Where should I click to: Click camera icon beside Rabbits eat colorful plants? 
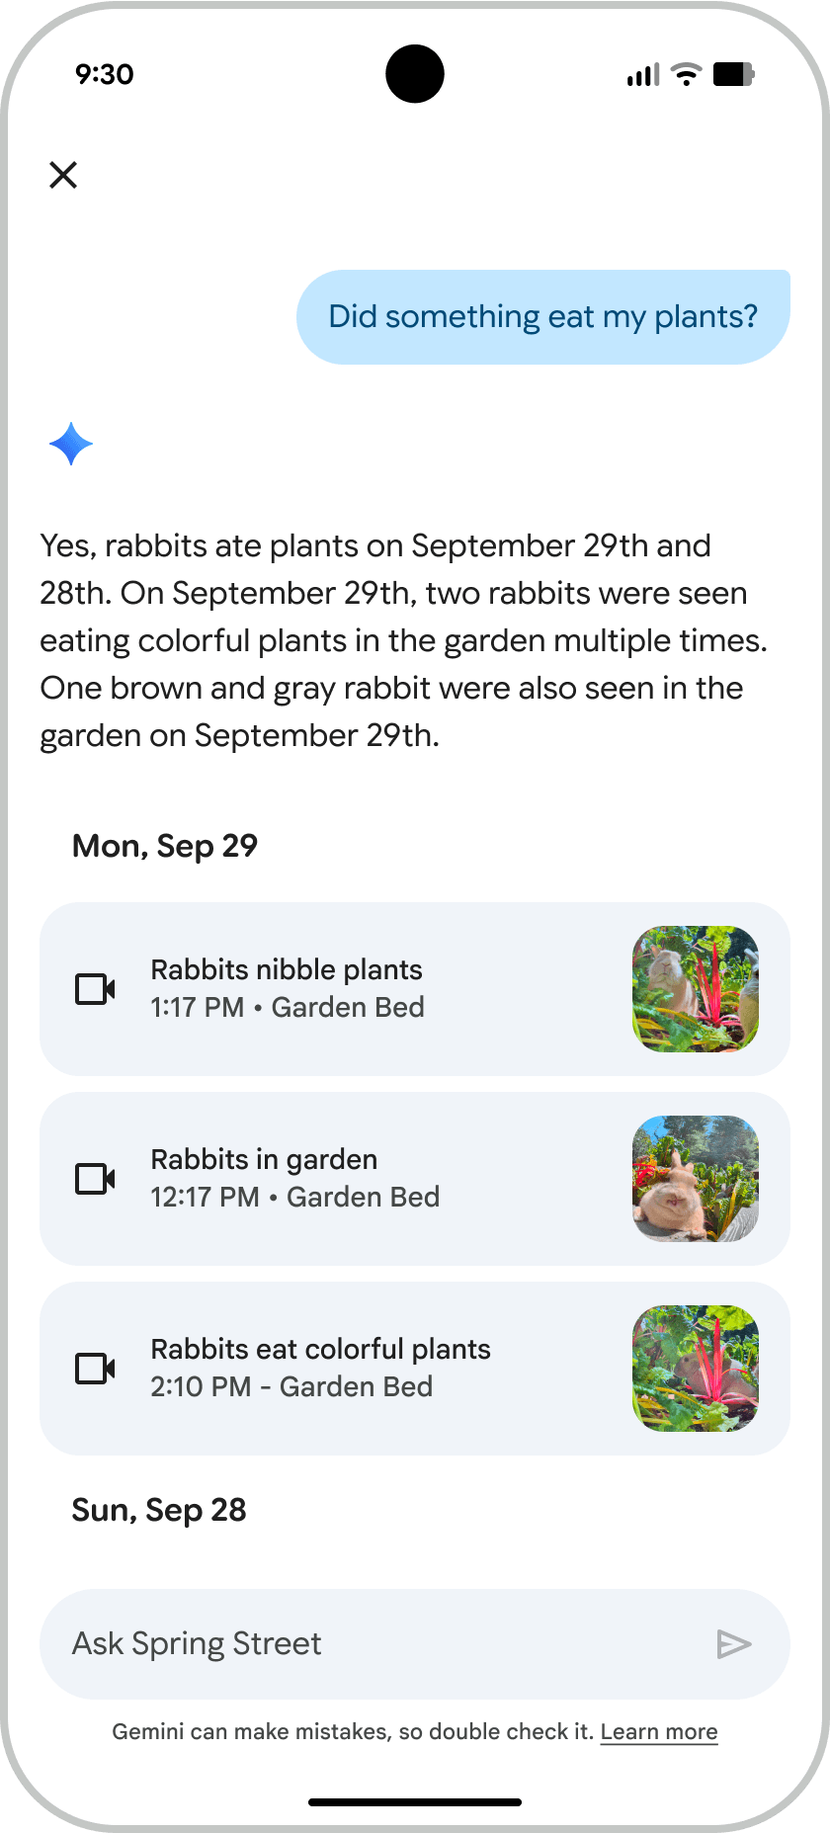coord(96,1369)
